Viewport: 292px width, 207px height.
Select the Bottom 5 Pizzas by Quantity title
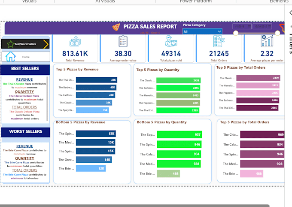tap(161, 122)
